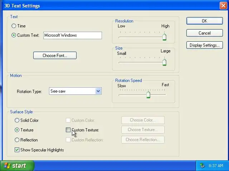Open Display Settings
Image resolution: width=229 pixels, height=171 pixels.
point(205,45)
